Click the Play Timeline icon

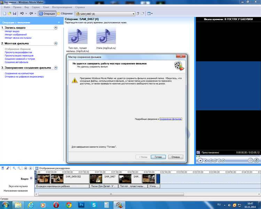(x=31, y=168)
